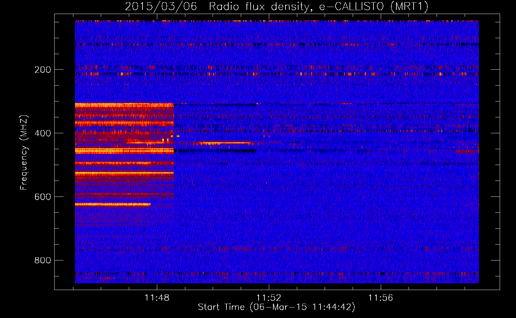Screen dimensions: 516x318
Task: Click the '400' frequency tick label
Action: point(43,133)
